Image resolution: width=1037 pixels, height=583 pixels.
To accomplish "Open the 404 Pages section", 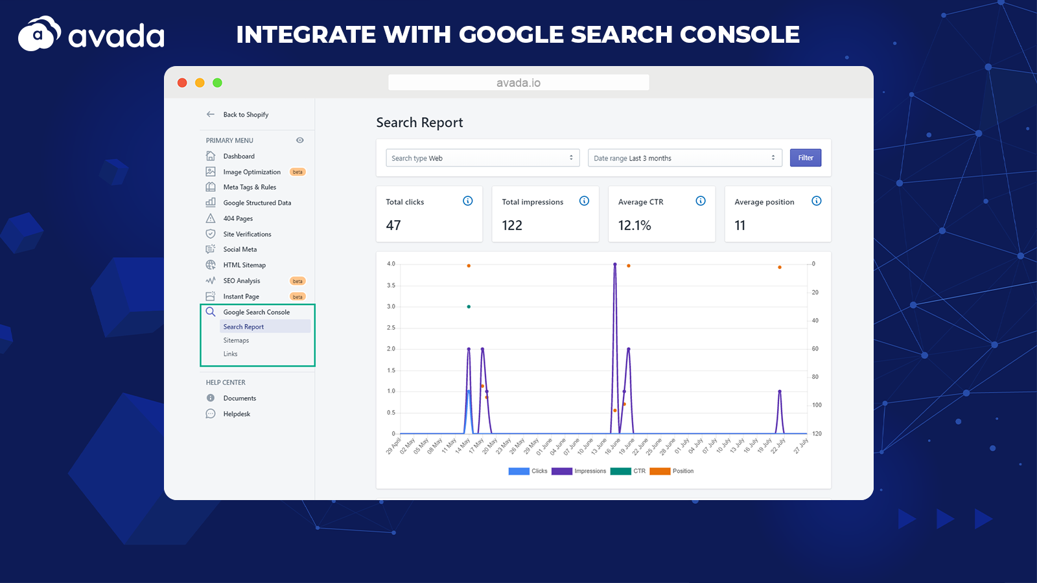I will [x=238, y=218].
